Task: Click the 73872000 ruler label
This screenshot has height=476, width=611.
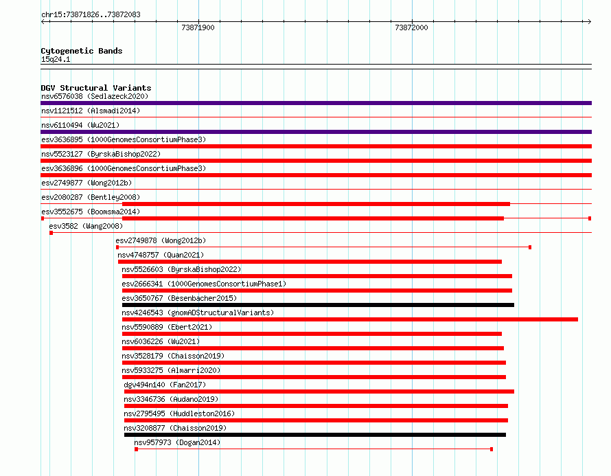Action: click(x=411, y=27)
